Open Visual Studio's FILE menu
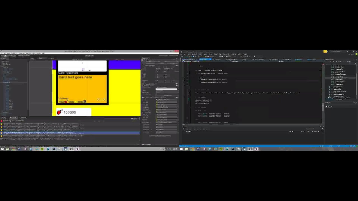This screenshot has height=201, width=358. 181,54
